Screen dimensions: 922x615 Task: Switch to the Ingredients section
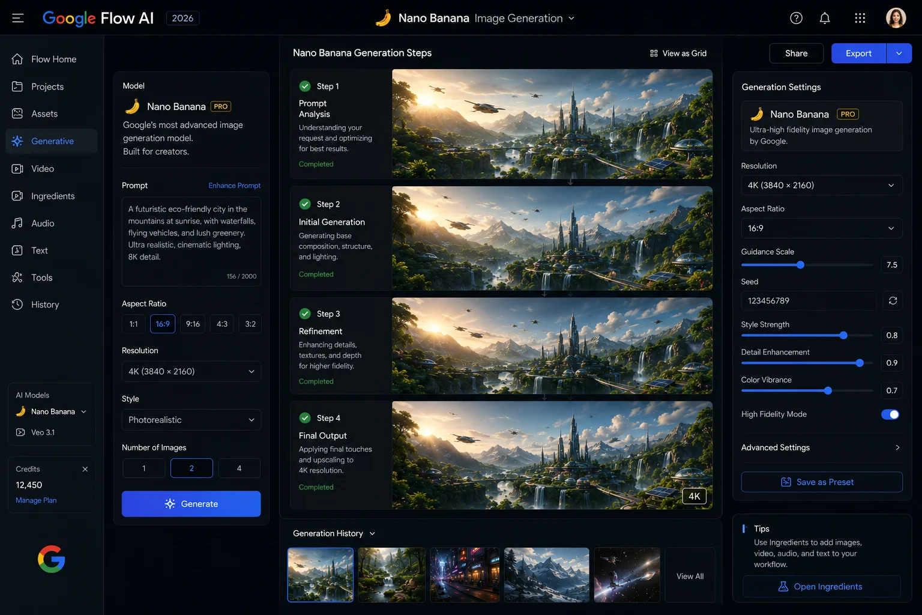[x=52, y=196]
